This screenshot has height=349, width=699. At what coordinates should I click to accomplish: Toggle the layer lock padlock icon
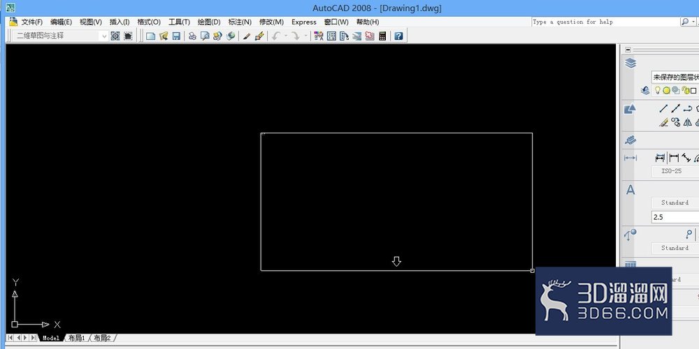pyautogui.click(x=686, y=90)
